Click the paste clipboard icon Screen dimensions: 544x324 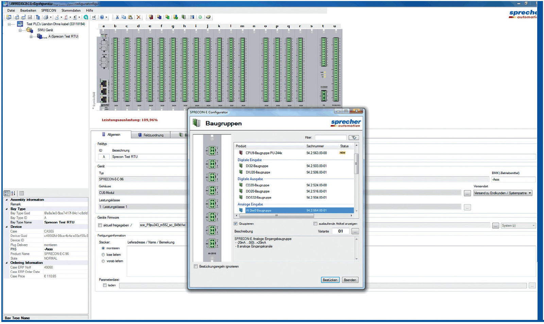pyautogui.click(x=131, y=17)
